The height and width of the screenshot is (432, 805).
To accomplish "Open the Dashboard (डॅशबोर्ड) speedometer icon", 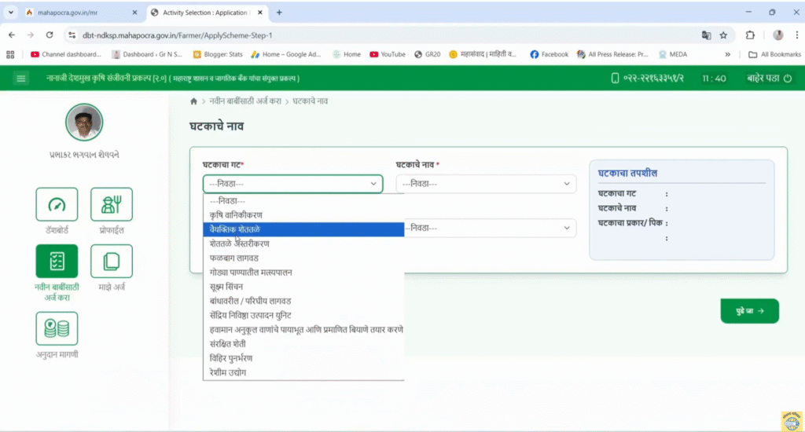I will click(x=57, y=204).
